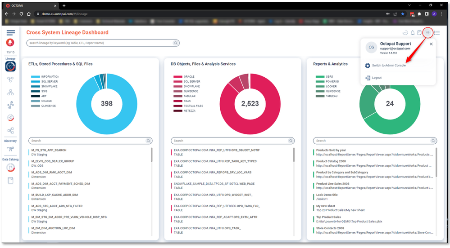The image size is (450, 248).
Task: Click magnifier in Reports panel search box
Action: 433,141
